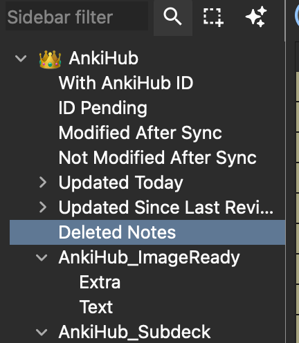Image resolution: width=299 pixels, height=343 pixels.
Task: Expand Updated Since Last Review item
Action: pos(43,207)
